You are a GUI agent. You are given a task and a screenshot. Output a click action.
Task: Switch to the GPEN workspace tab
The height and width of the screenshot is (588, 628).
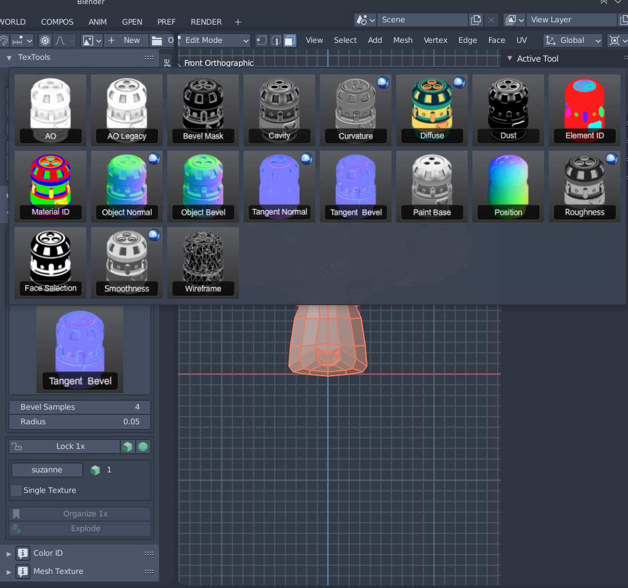pyautogui.click(x=132, y=22)
